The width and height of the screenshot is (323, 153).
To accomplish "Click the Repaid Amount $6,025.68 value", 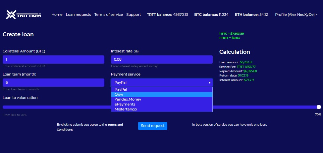I will coord(250,71).
